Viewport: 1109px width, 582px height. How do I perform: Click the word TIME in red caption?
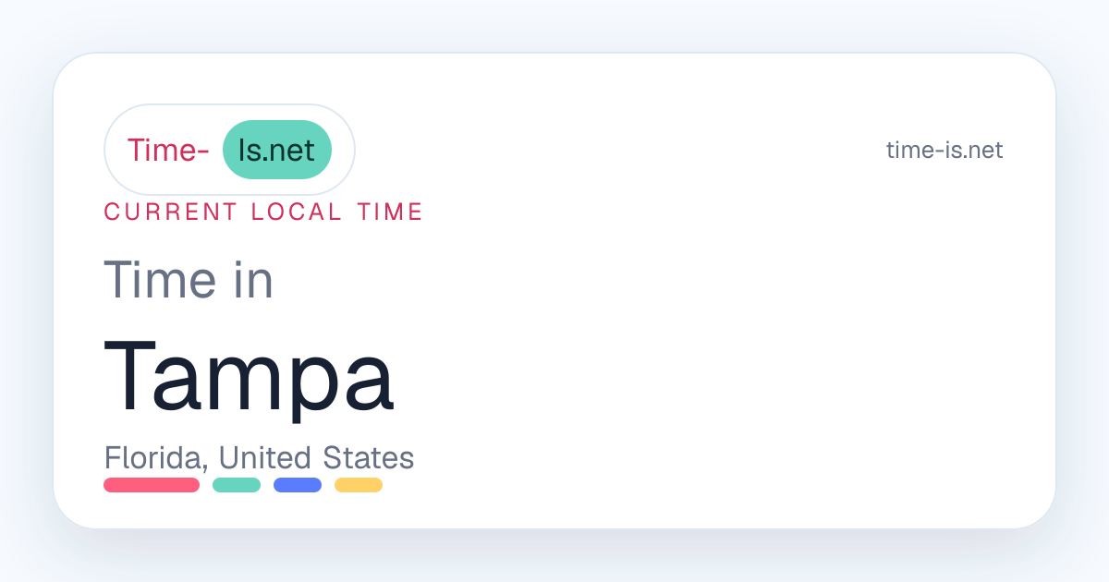point(389,212)
